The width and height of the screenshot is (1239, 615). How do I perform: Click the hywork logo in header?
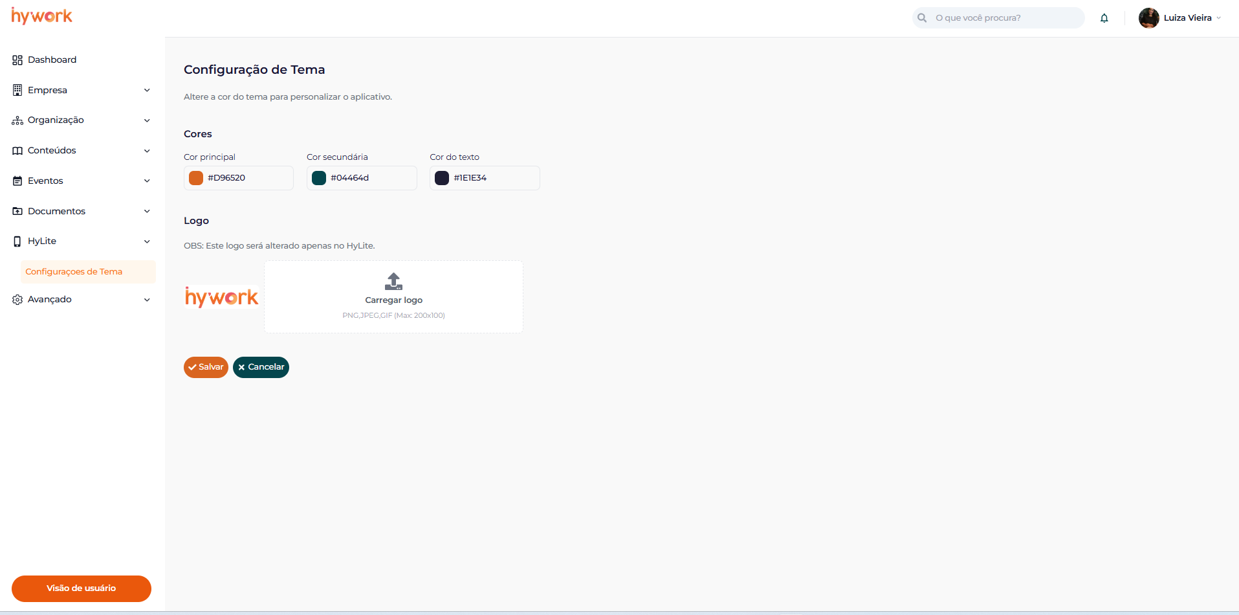click(x=42, y=16)
